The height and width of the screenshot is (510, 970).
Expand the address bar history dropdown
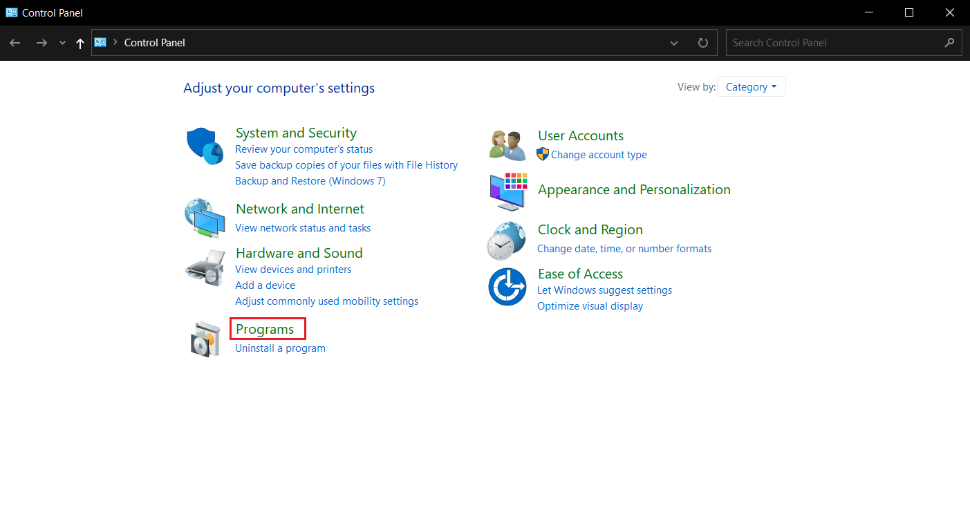pos(674,43)
